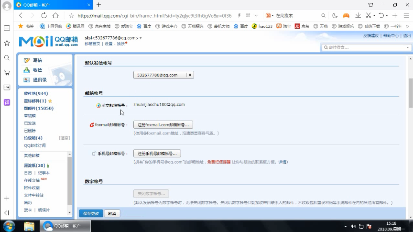Screen dimensions: 413x232
Task: Click the 写信 compose mail icon
Action: [x=28, y=60]
